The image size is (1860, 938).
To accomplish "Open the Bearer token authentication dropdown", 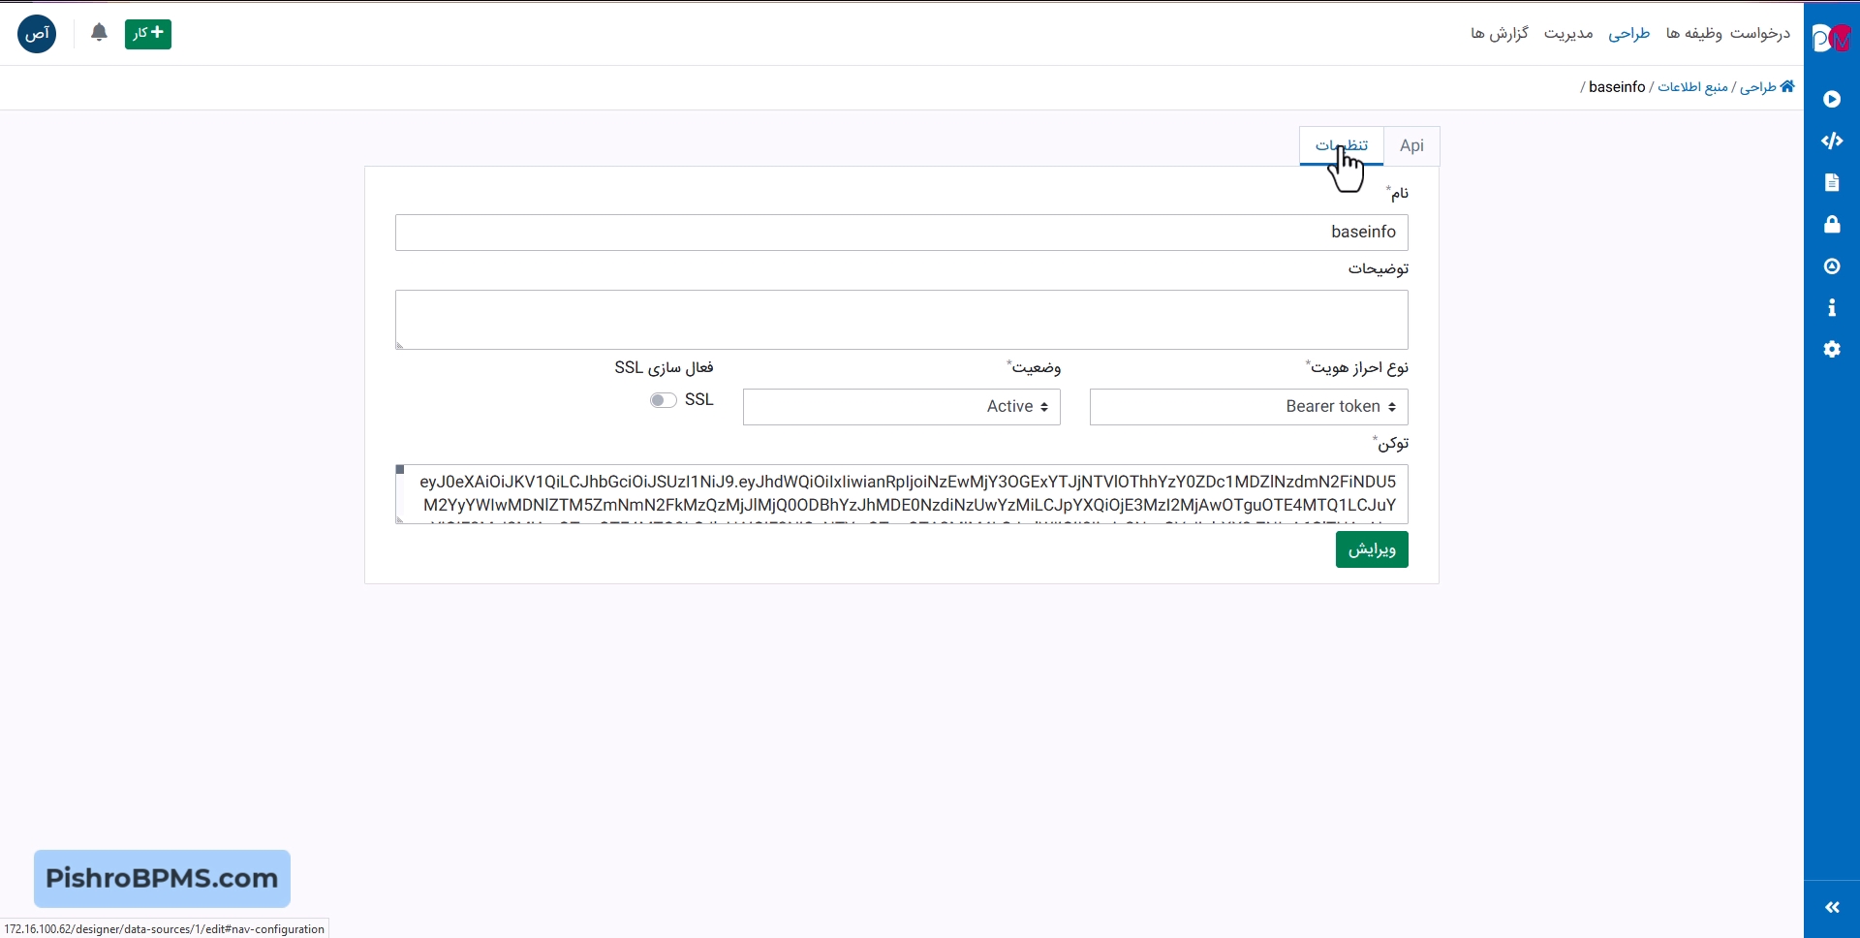I will pos(1248,407).
